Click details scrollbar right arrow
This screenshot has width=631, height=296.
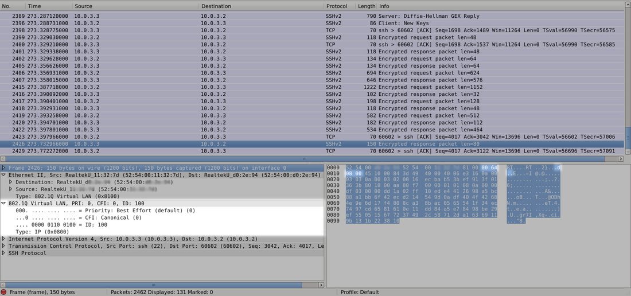321,285
